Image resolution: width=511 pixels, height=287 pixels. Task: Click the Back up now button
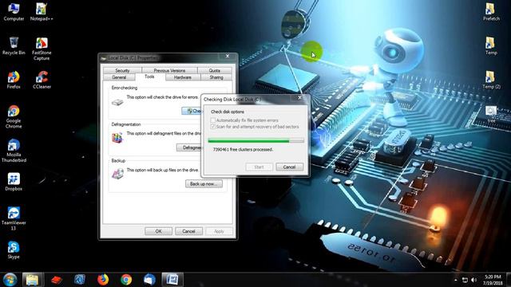[x=204, y=184]
